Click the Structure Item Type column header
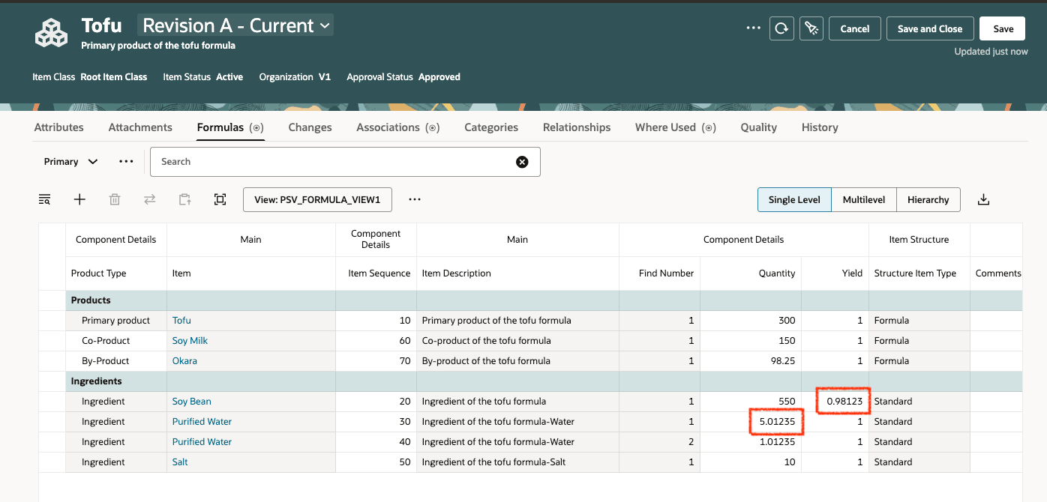Viewport: 1047px width, 502px height. 919,273
